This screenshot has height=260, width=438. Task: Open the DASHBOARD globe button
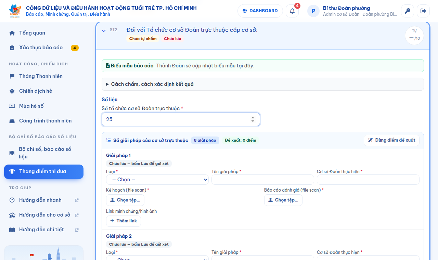260,11
